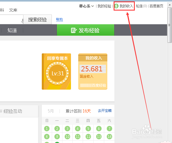Click the 去开宝箱 link

[105, 111]
